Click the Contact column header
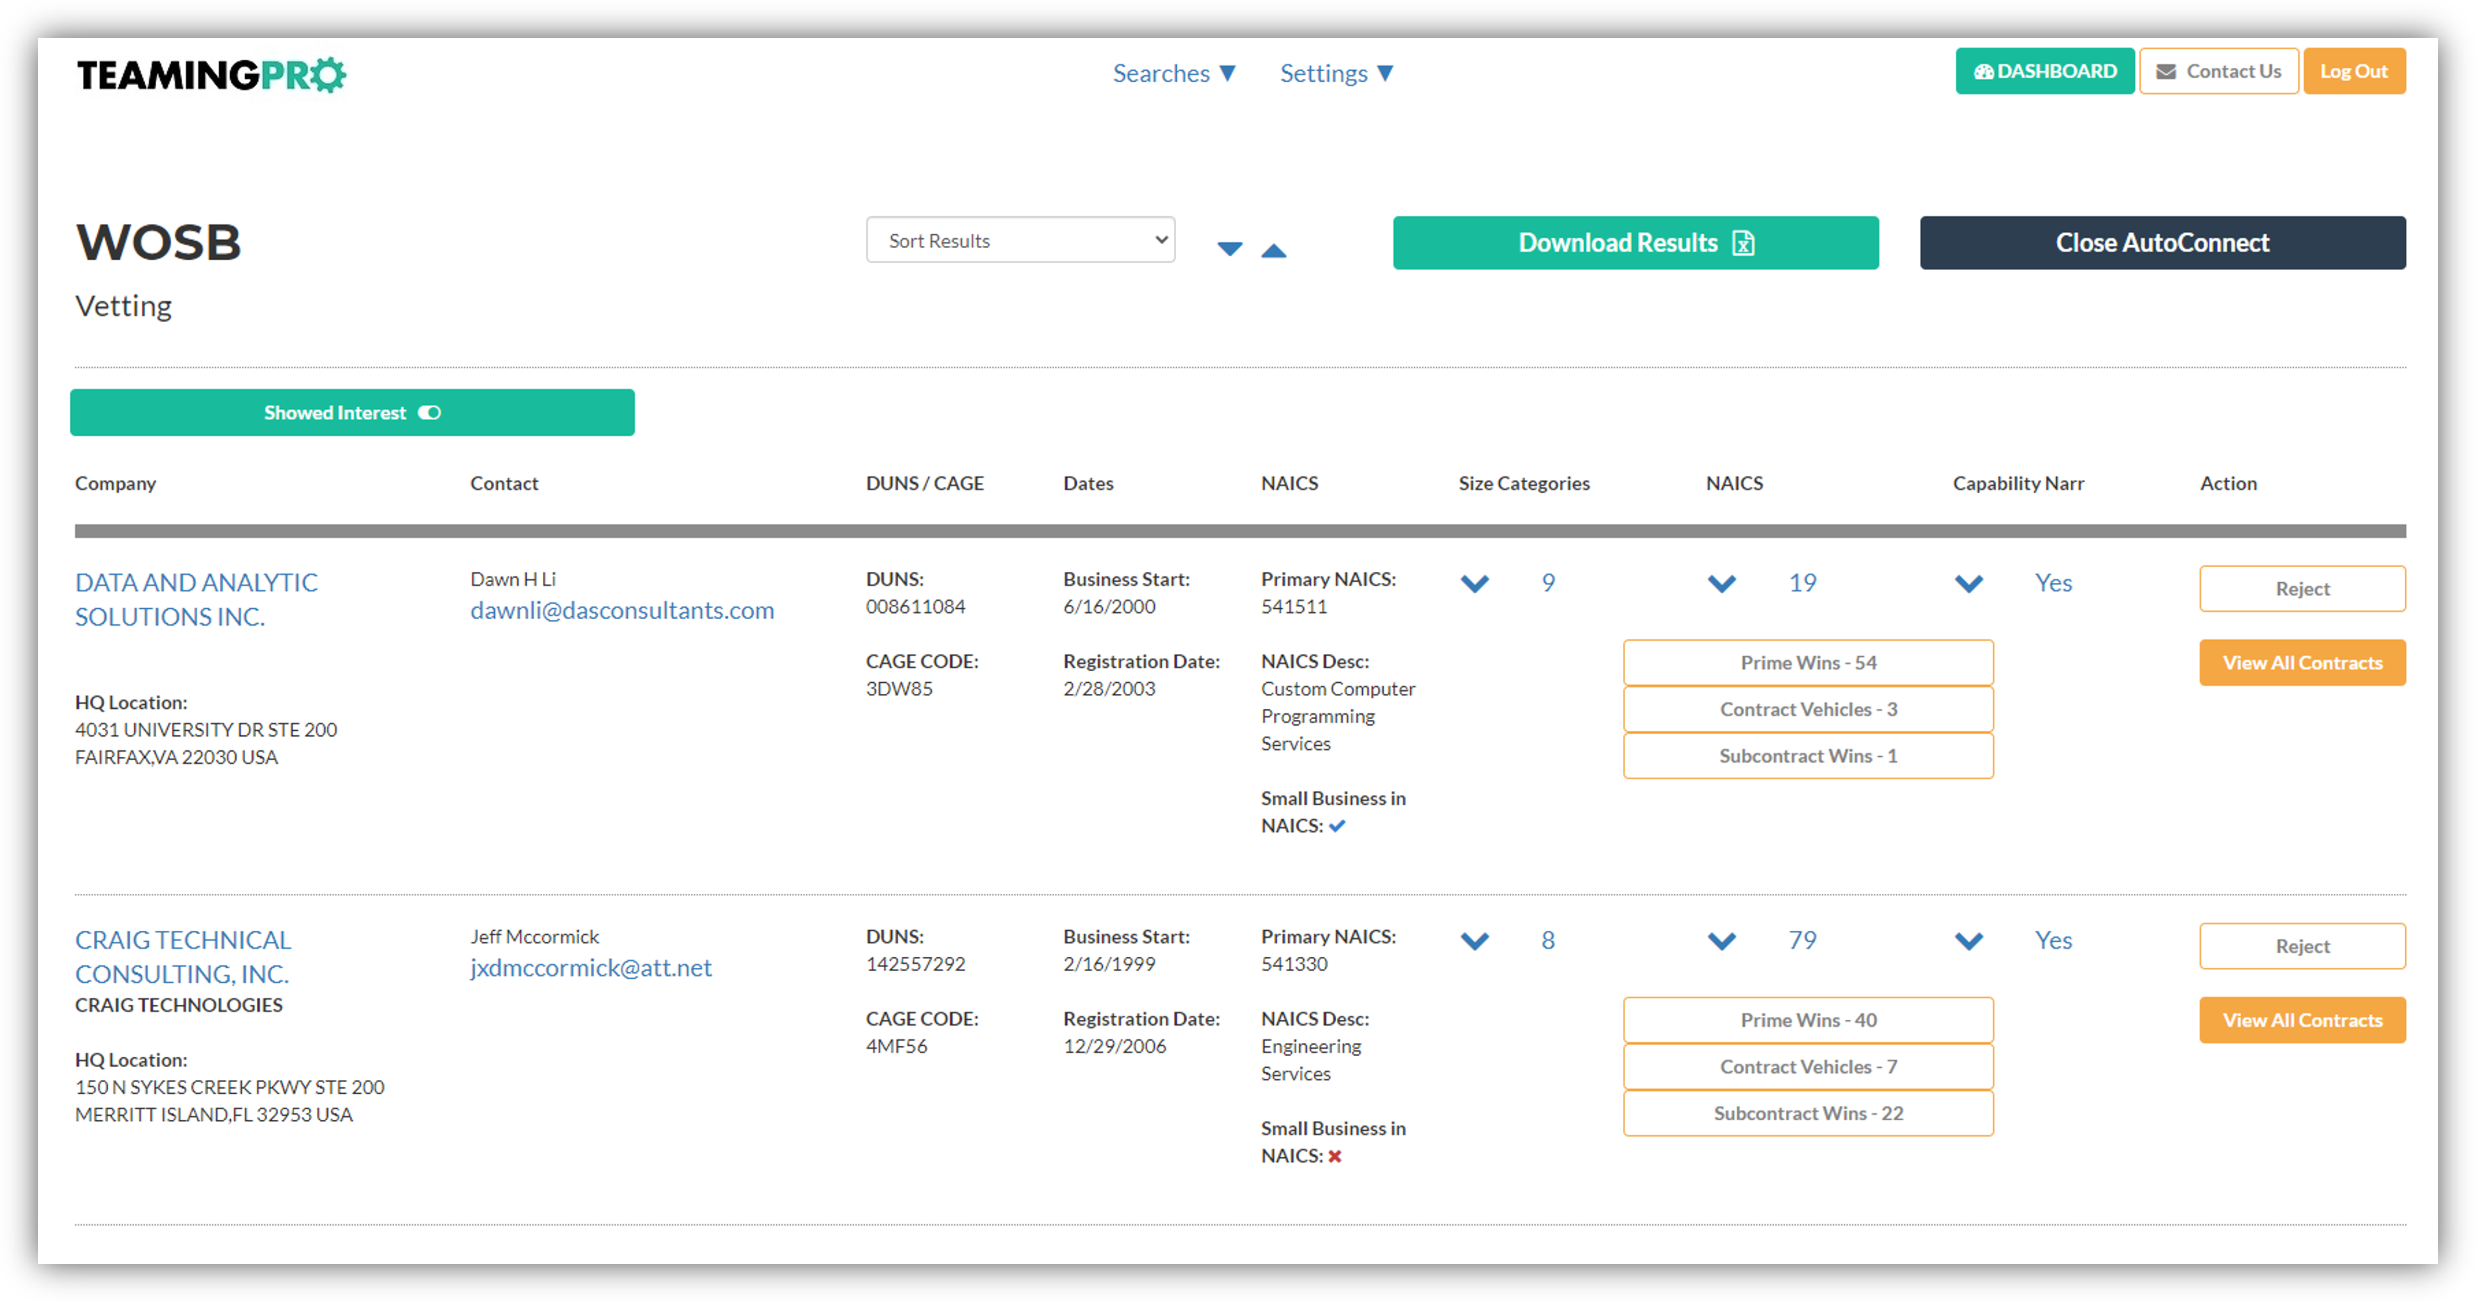This screenshot has height=1302, width=2476. pyautogui.click(x=504, y=483)
